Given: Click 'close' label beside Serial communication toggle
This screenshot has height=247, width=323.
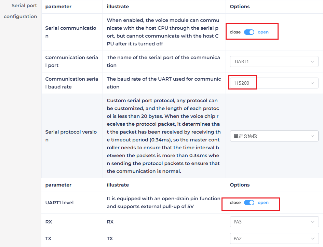Looking at the screenshot, I should (x=235, y=32).
